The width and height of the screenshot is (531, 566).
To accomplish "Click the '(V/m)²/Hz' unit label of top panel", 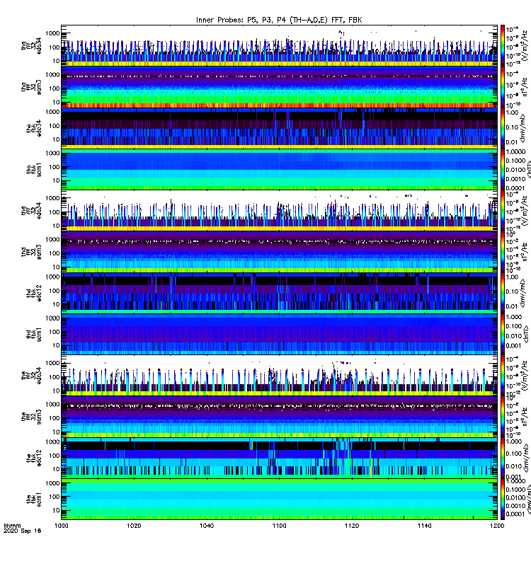I will [525, 45].
